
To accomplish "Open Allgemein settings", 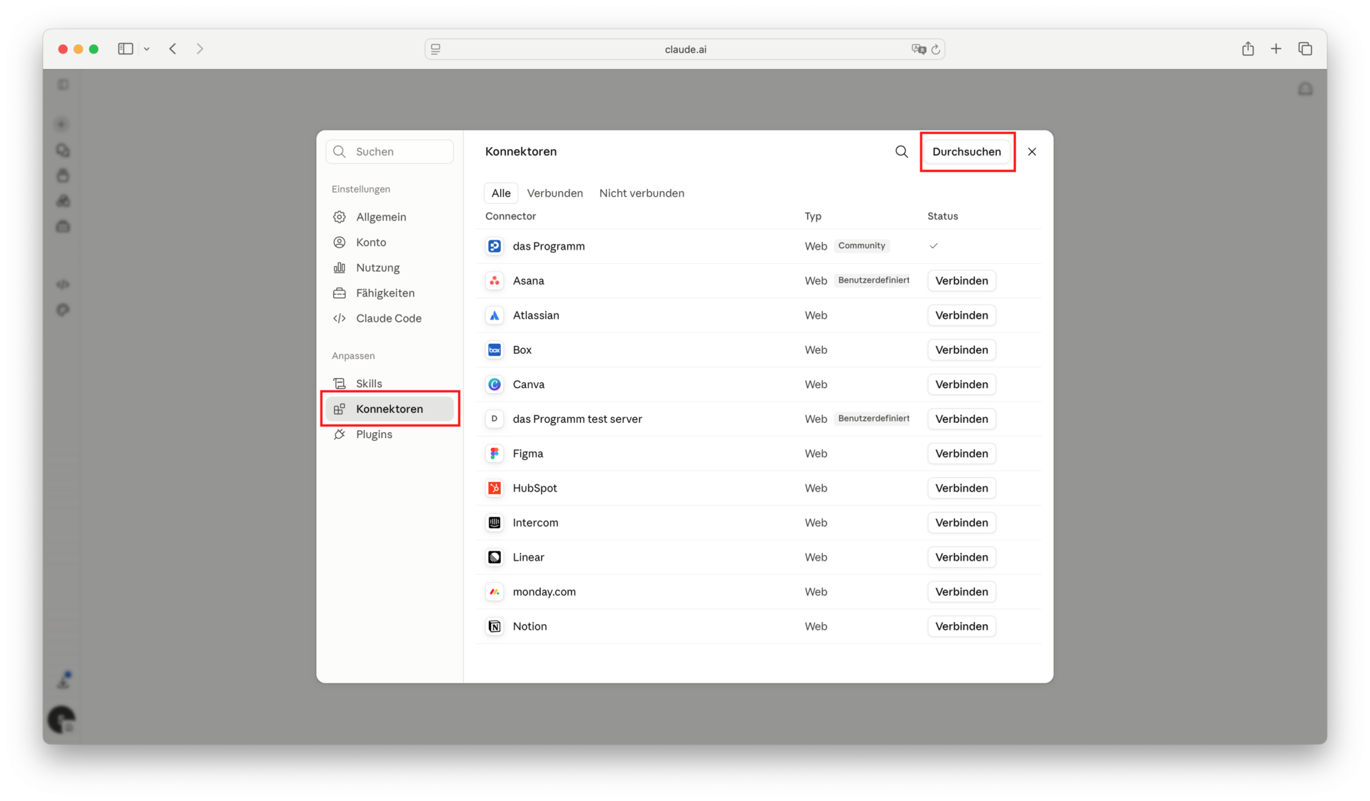I will pos(390,217).
